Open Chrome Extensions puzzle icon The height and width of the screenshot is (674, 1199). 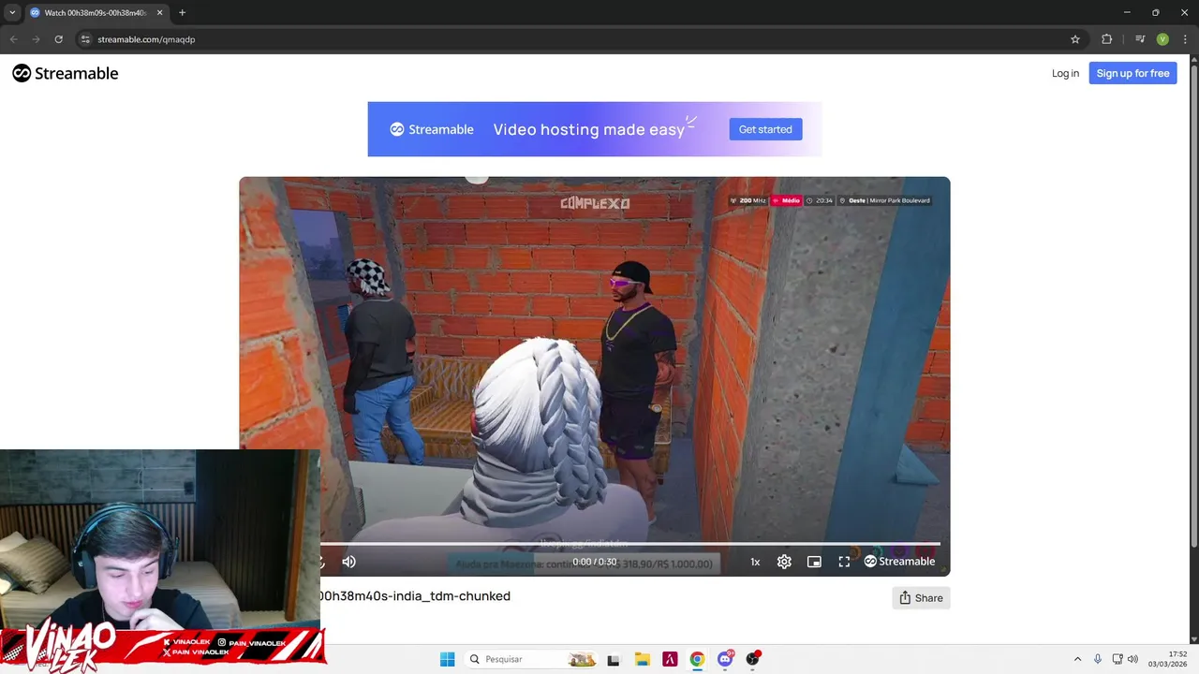[x=1107, y=39]
